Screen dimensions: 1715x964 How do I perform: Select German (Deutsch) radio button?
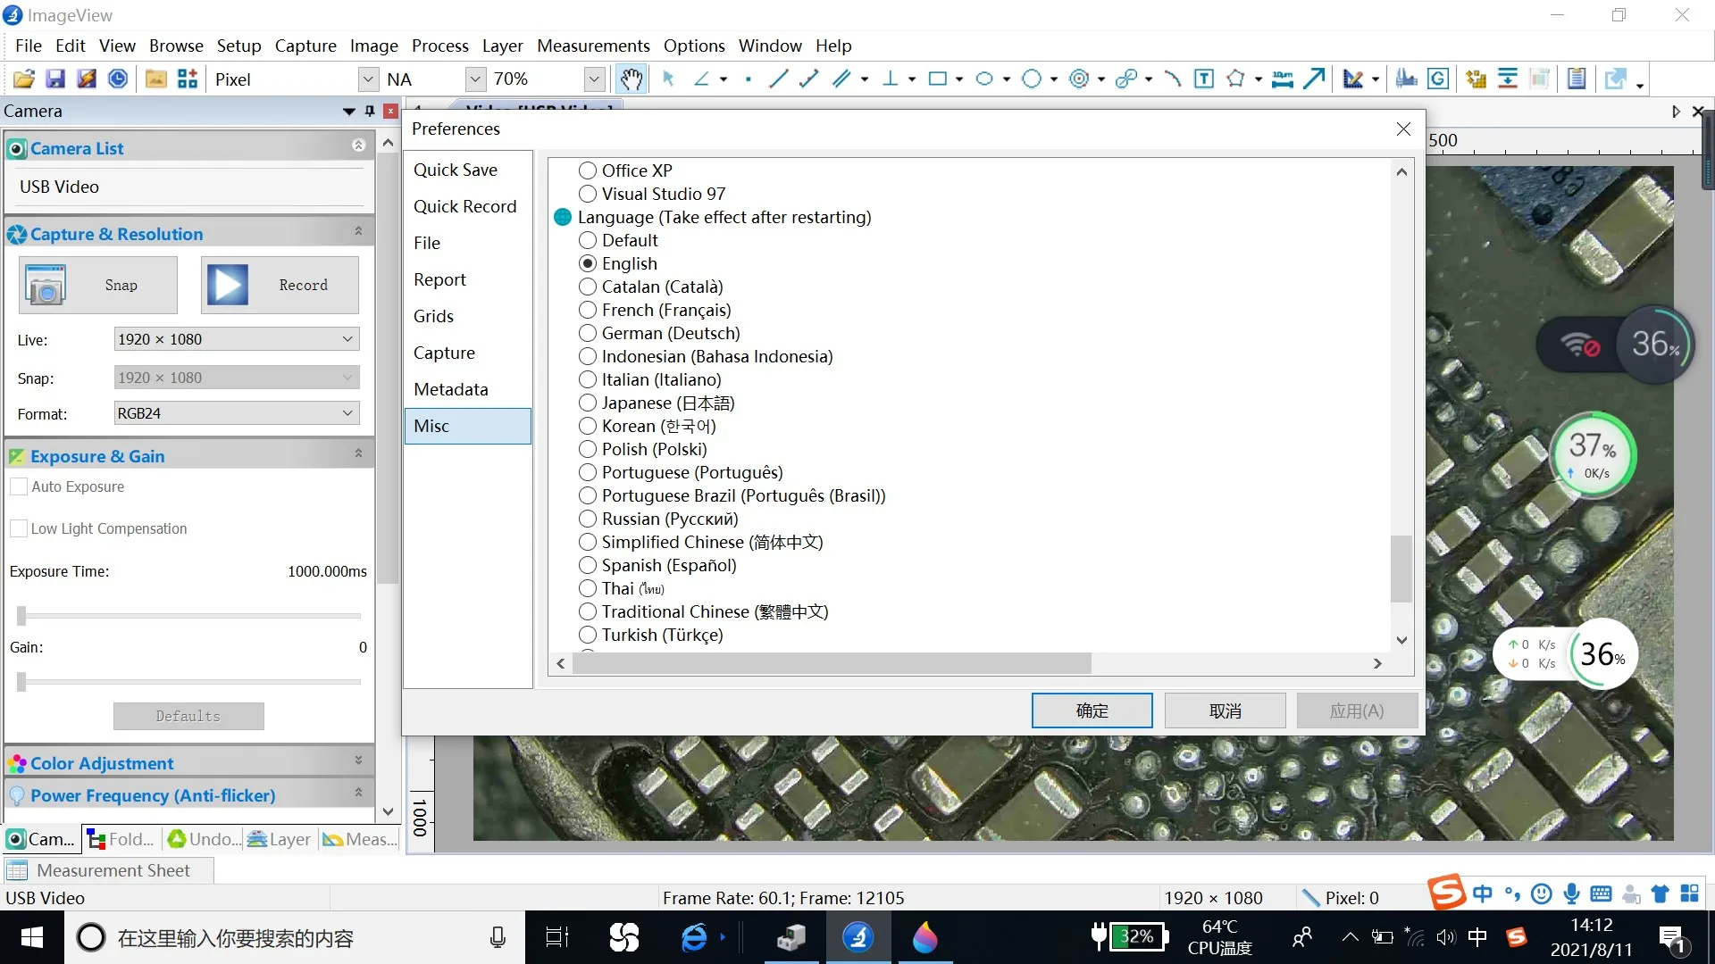point(588,333)
